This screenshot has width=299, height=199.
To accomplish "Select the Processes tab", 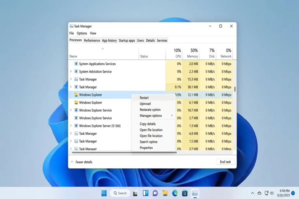I will click(x=76, y=40).
